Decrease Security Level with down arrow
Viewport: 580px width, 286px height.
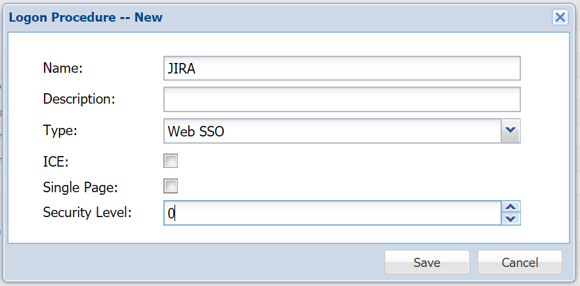(x=510, y=218)
